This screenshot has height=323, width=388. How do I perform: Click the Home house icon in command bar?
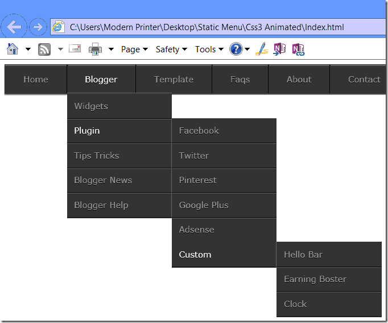(x=13, y=49)
